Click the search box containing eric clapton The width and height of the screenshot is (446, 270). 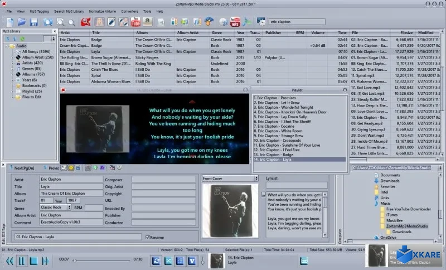[x=297, y=22]
